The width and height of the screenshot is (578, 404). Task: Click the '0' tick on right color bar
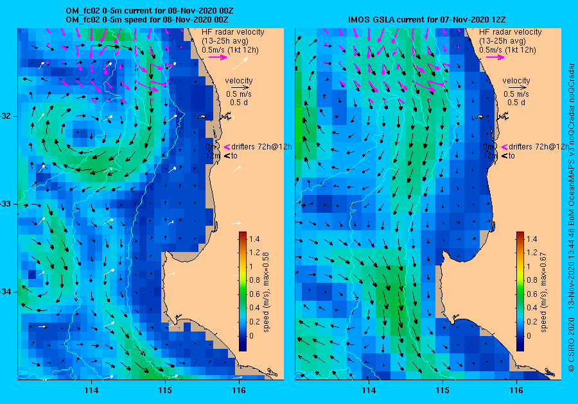point(529,335)
